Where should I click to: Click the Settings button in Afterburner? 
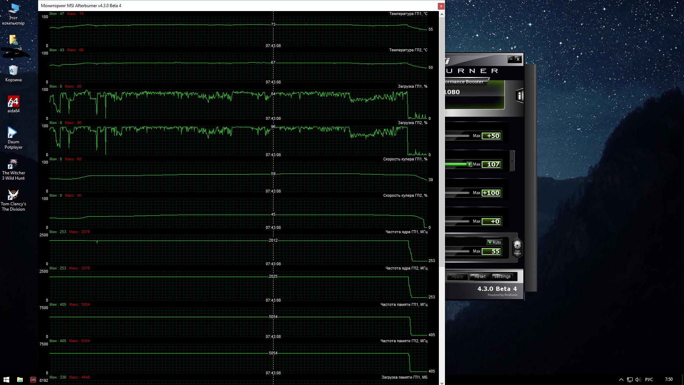(x=502, y=277)
